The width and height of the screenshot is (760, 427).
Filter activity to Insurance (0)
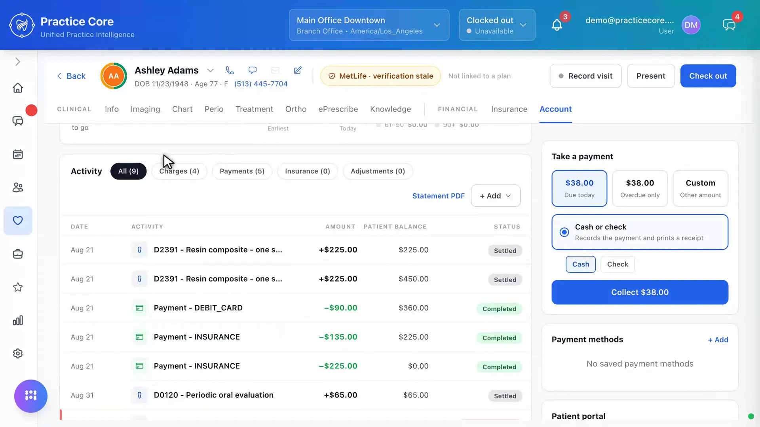point(307,171)
